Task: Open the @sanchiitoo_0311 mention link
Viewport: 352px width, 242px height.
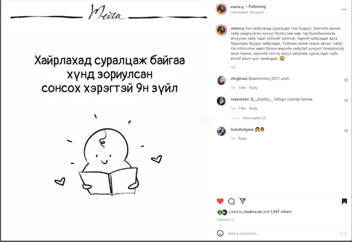Action: [x=264, y=78]
